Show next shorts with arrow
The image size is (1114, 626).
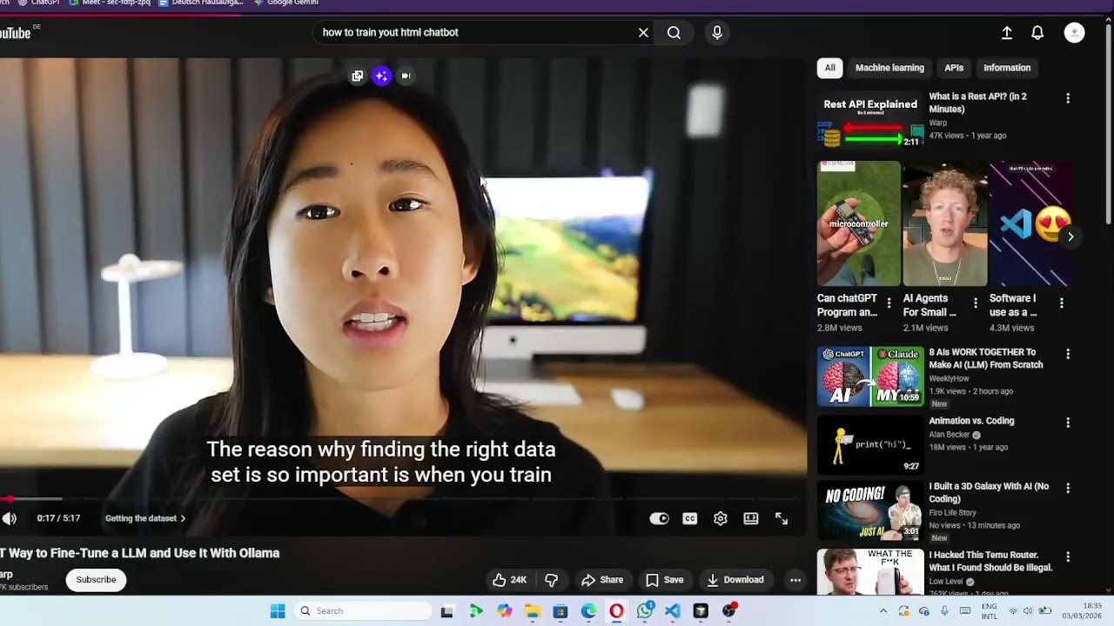pos(1070,236)
